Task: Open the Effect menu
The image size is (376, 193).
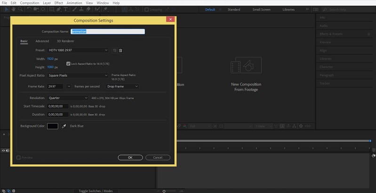Action: (58, 3)
